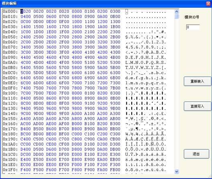Click hex value 0F00
The image size is (212, 179).
pyautogui.click(x=64, y=22)
